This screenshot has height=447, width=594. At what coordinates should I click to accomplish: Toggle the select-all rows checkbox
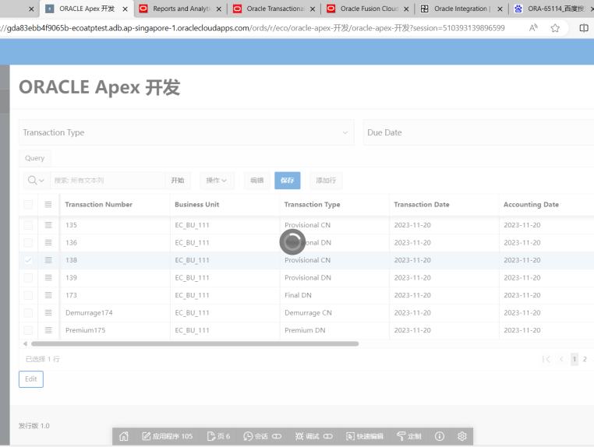pyautogui.click(x=28, y=204)
